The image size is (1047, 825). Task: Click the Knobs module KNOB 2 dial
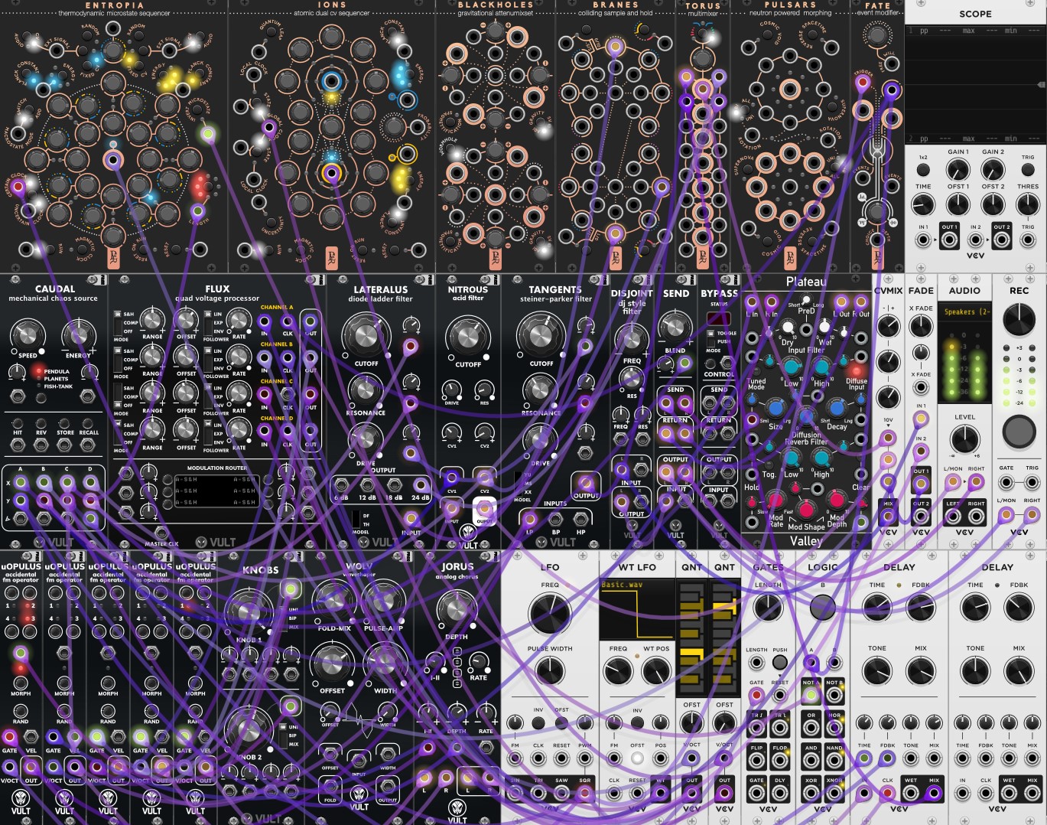pyautogui.click(x=249, y=729)
